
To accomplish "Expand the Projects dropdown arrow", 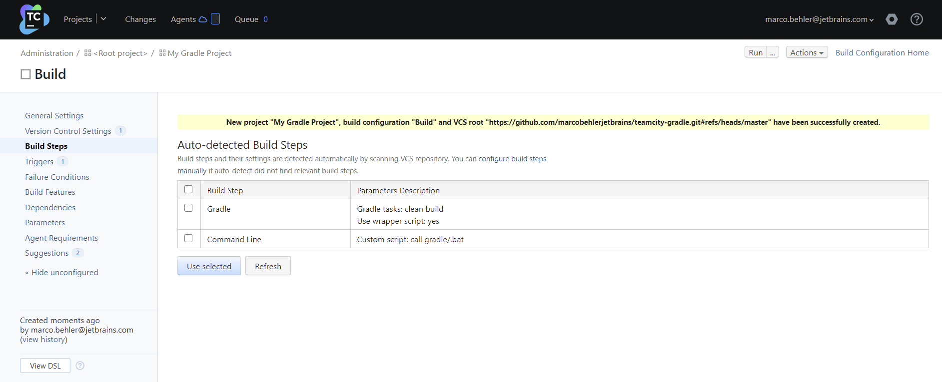I will click(103, 19).
